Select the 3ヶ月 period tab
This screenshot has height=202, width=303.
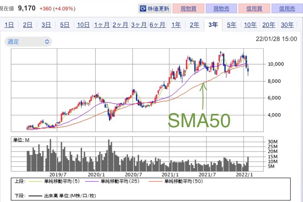pos(139,25)
